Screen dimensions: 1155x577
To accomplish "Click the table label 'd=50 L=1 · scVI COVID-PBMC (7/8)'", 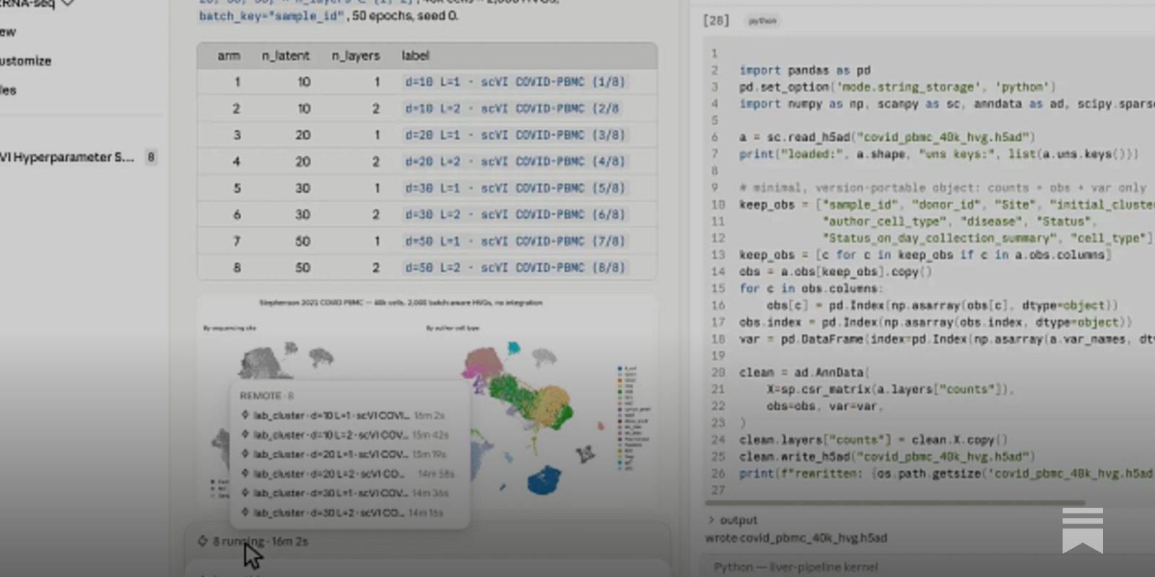I will pos(515,241).
